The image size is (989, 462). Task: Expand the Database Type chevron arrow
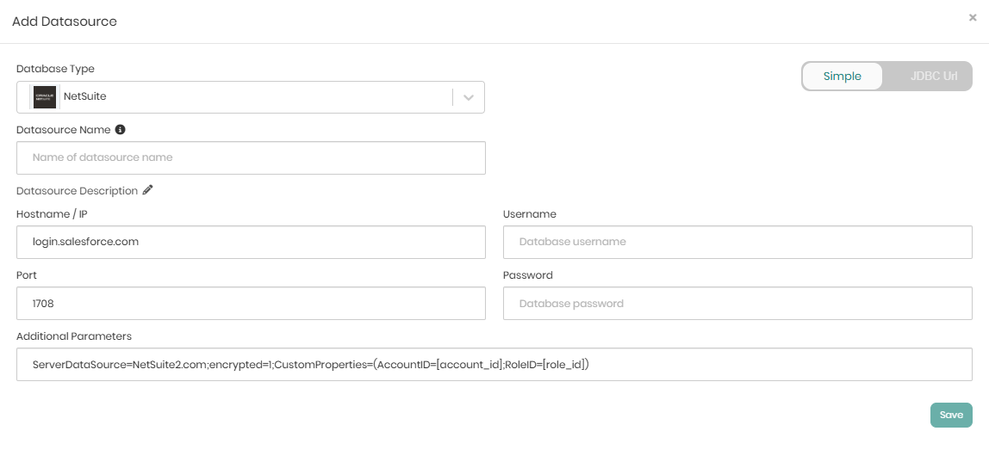(x=469, y=97)
